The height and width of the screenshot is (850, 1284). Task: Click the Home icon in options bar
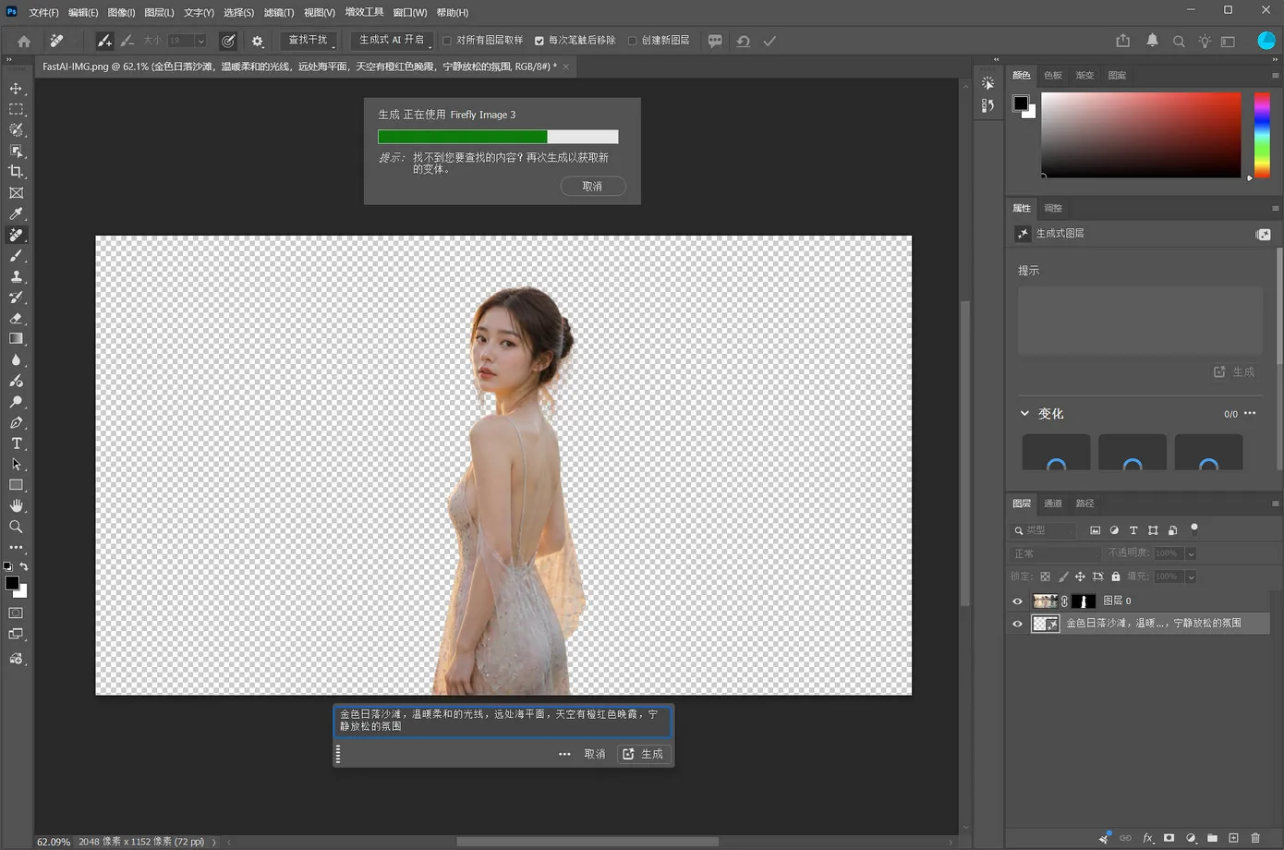tap(24, 41)
